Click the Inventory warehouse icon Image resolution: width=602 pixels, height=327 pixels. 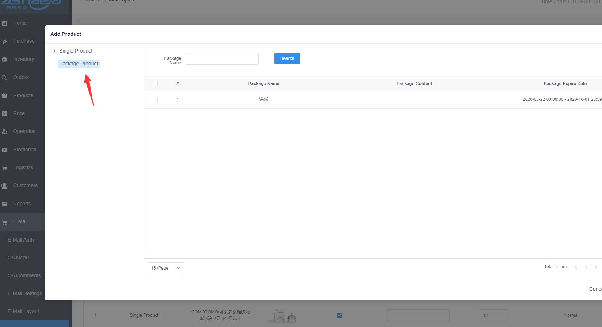click(4, 59)
